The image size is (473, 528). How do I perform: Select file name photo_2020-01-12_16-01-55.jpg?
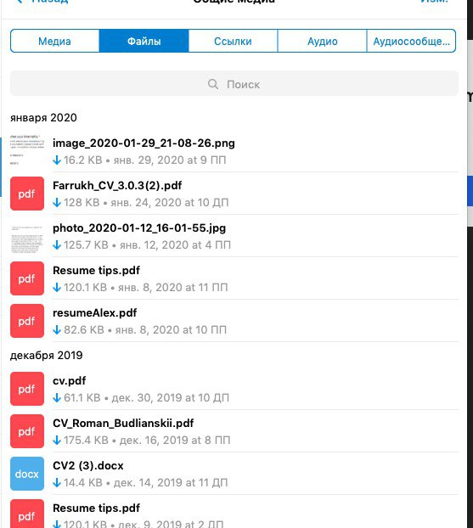pos(139,228)
